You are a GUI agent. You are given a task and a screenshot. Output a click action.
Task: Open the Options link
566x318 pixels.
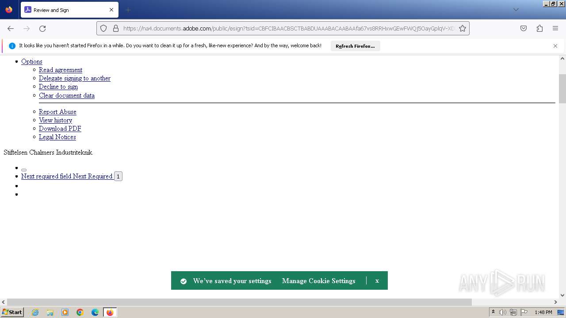click(x=32, y=61)
